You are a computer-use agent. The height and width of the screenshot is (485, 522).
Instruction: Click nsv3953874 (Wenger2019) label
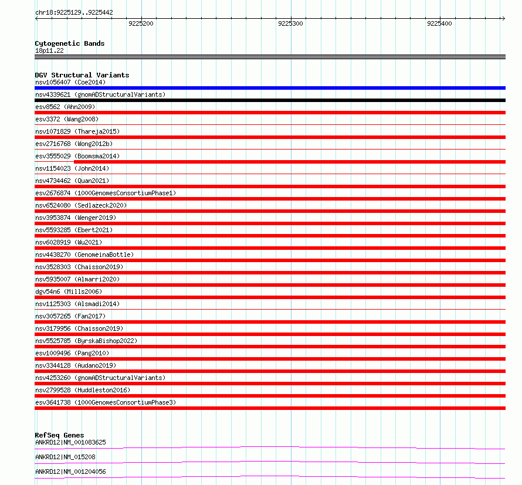[x=76, y=218]
